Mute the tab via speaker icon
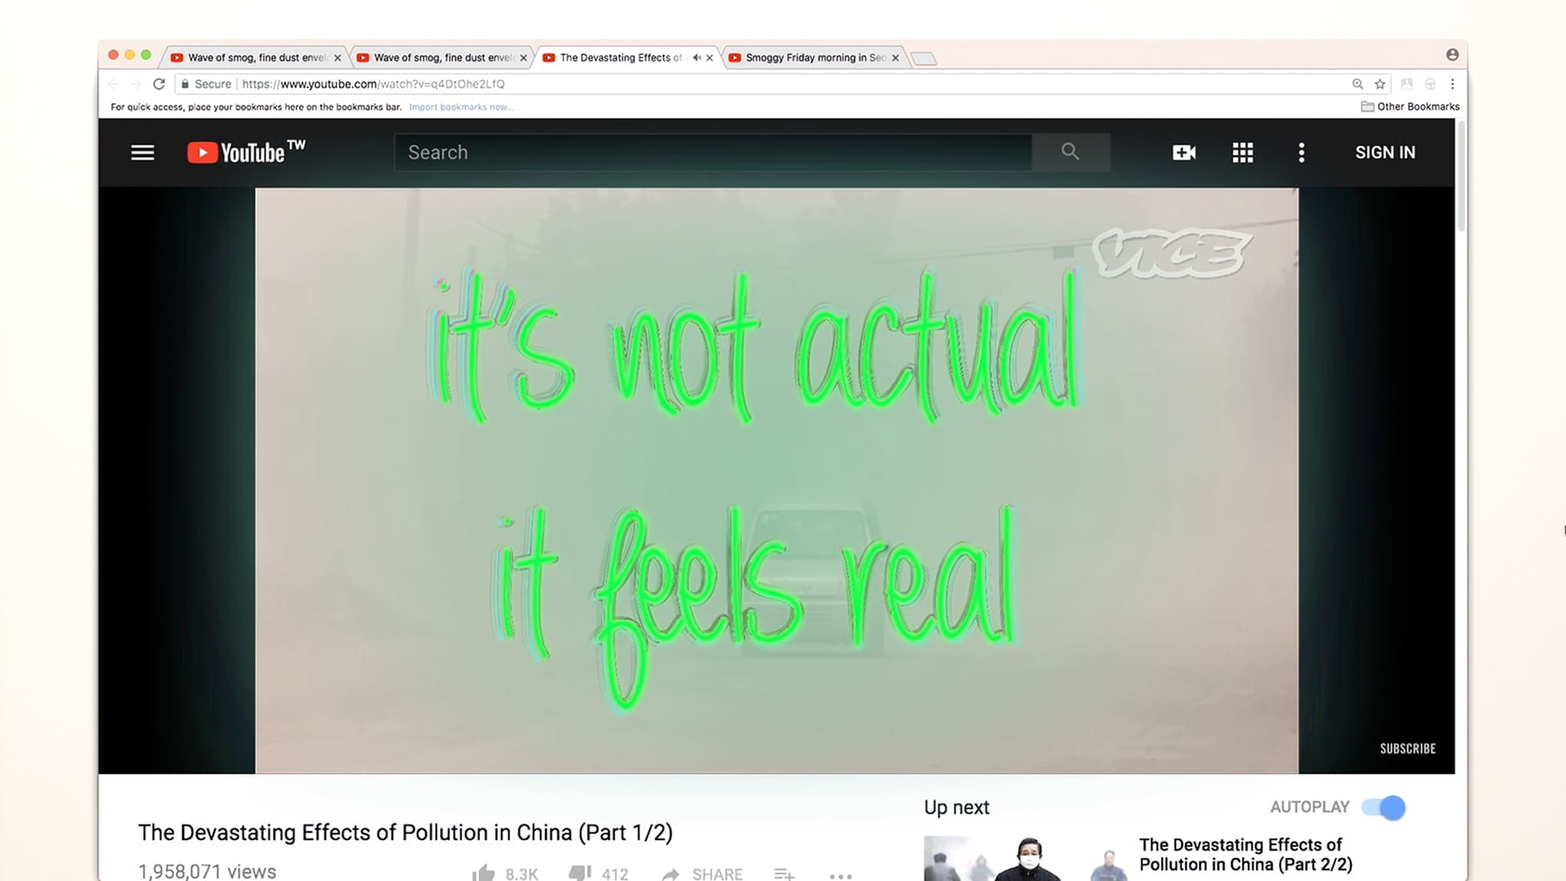This screenshot has height=881, width=1566. pyautogui.click(x=696, y=57)
